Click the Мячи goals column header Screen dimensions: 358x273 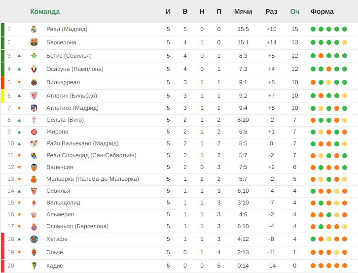pos(243,11)
